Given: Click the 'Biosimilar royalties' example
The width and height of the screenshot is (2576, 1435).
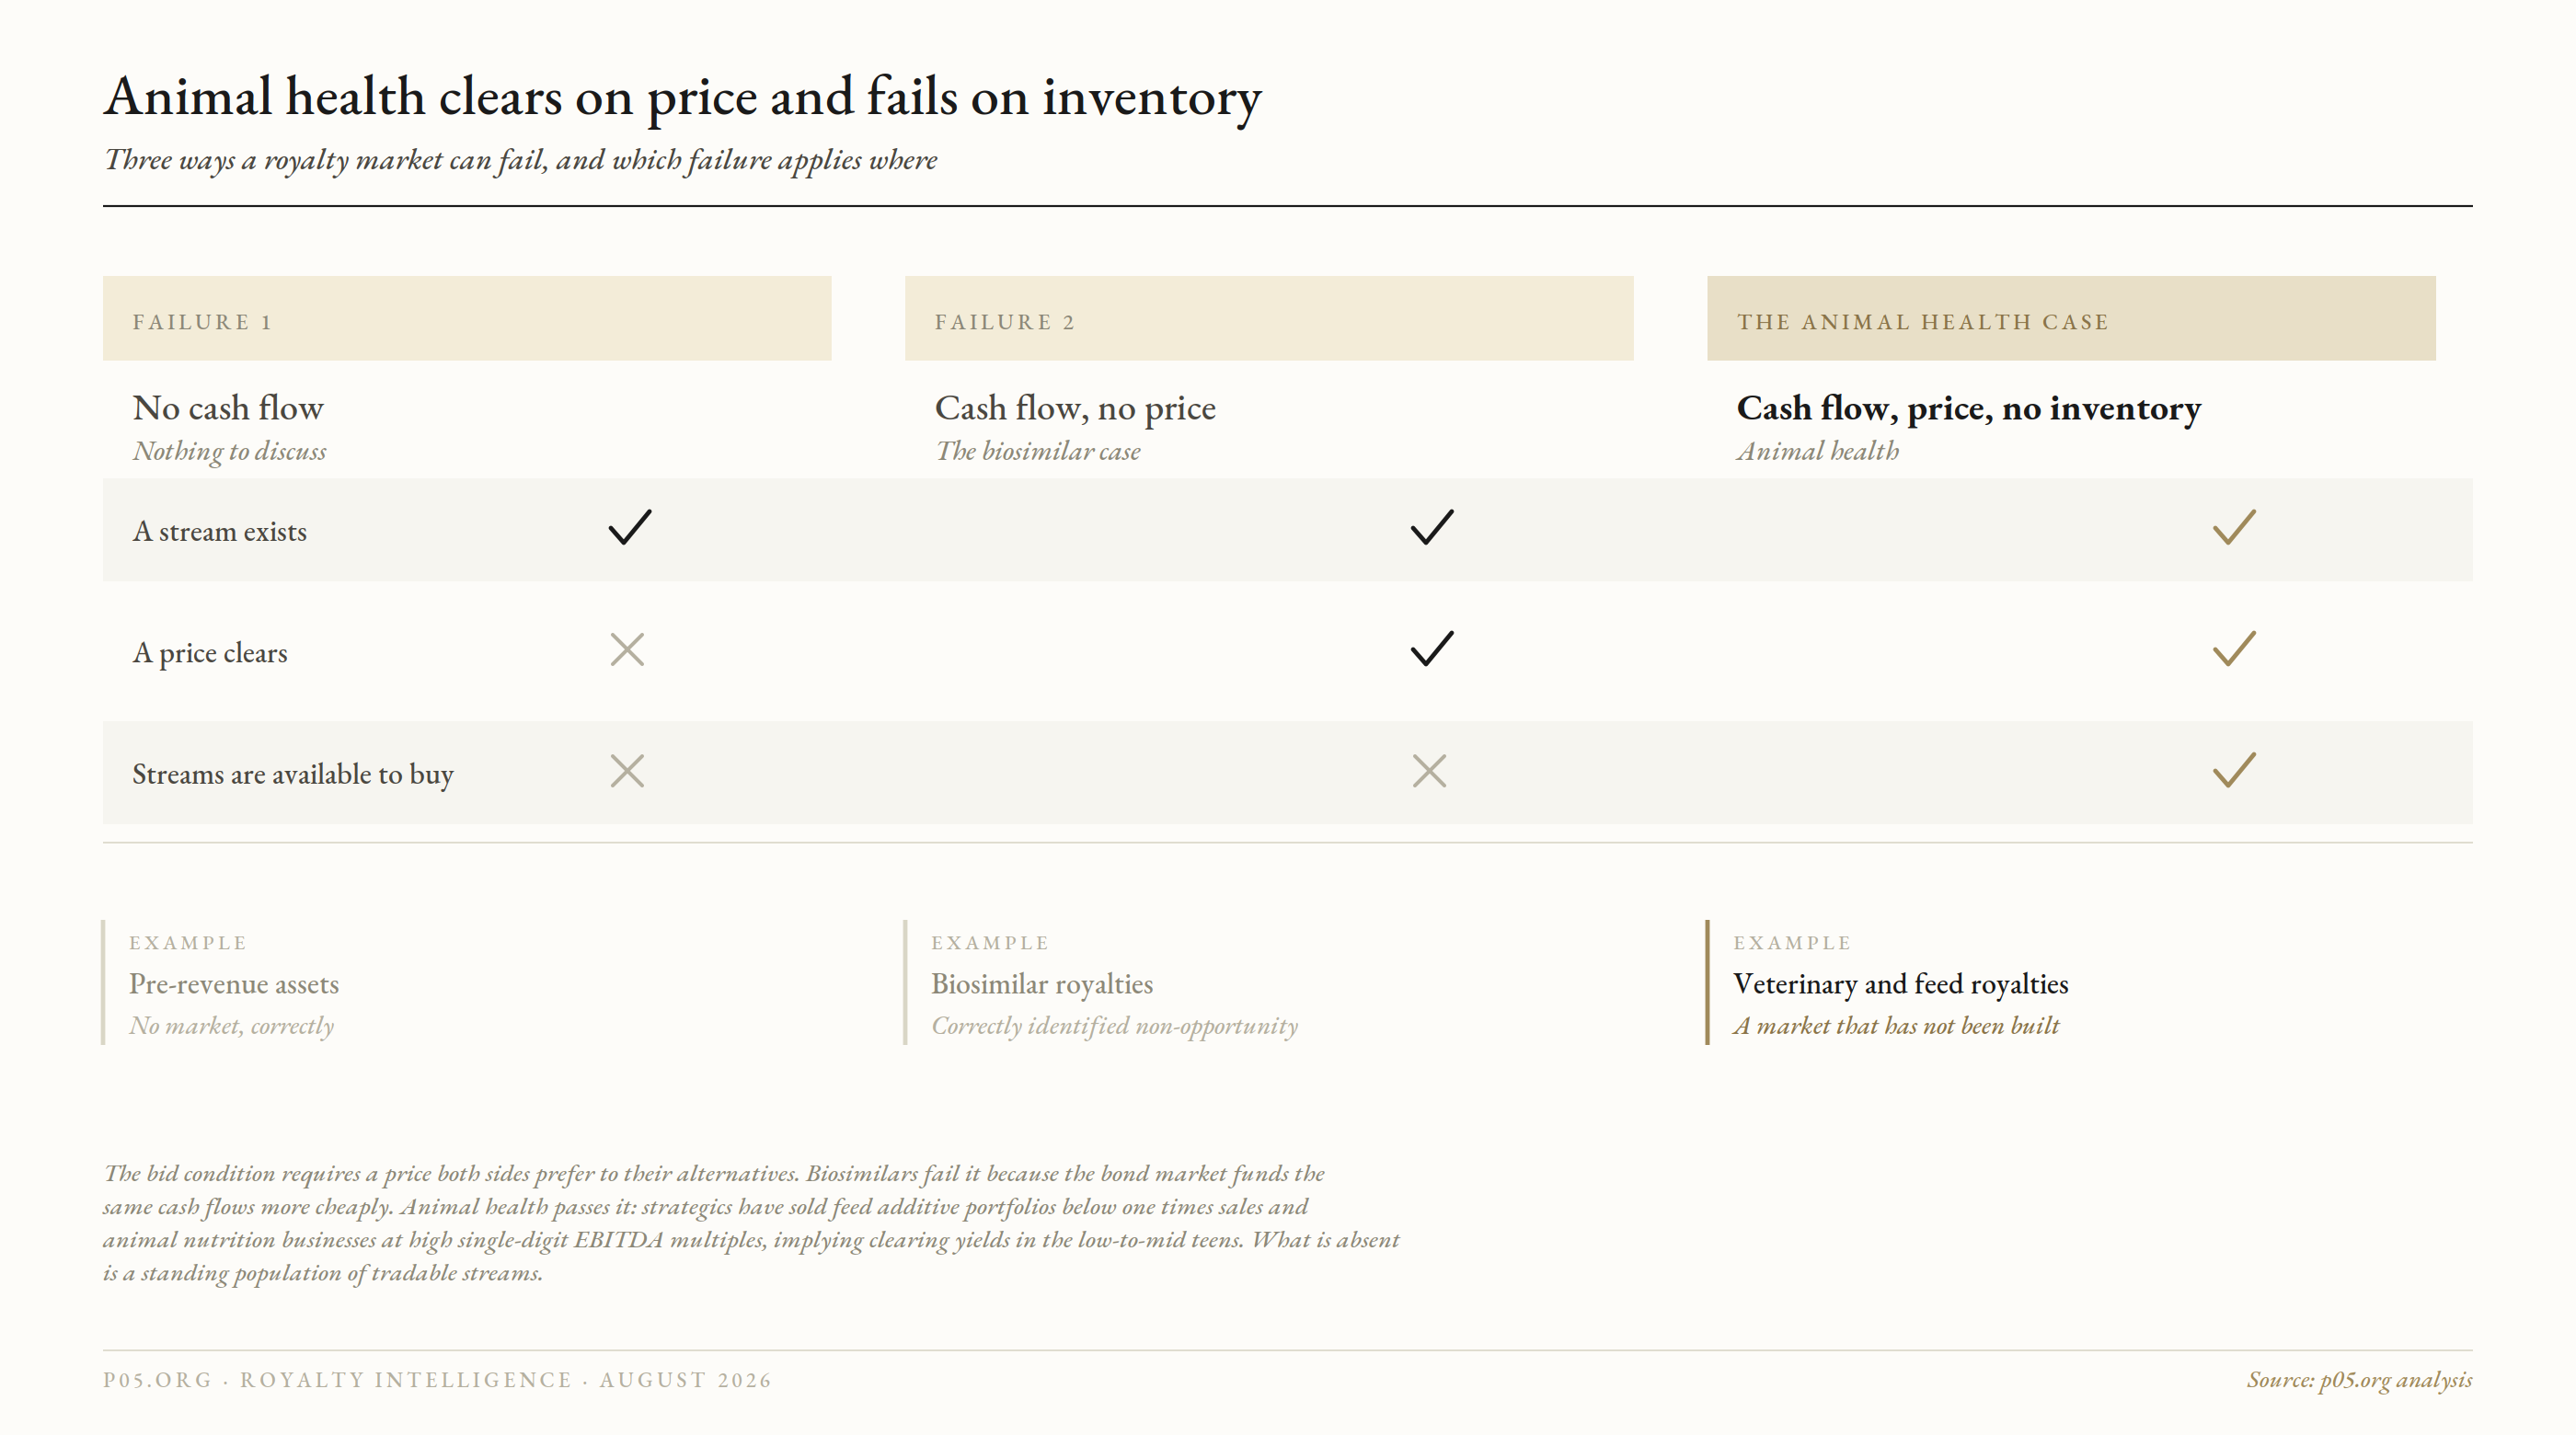Looking at the screenshot, I should coord(1042,984).
